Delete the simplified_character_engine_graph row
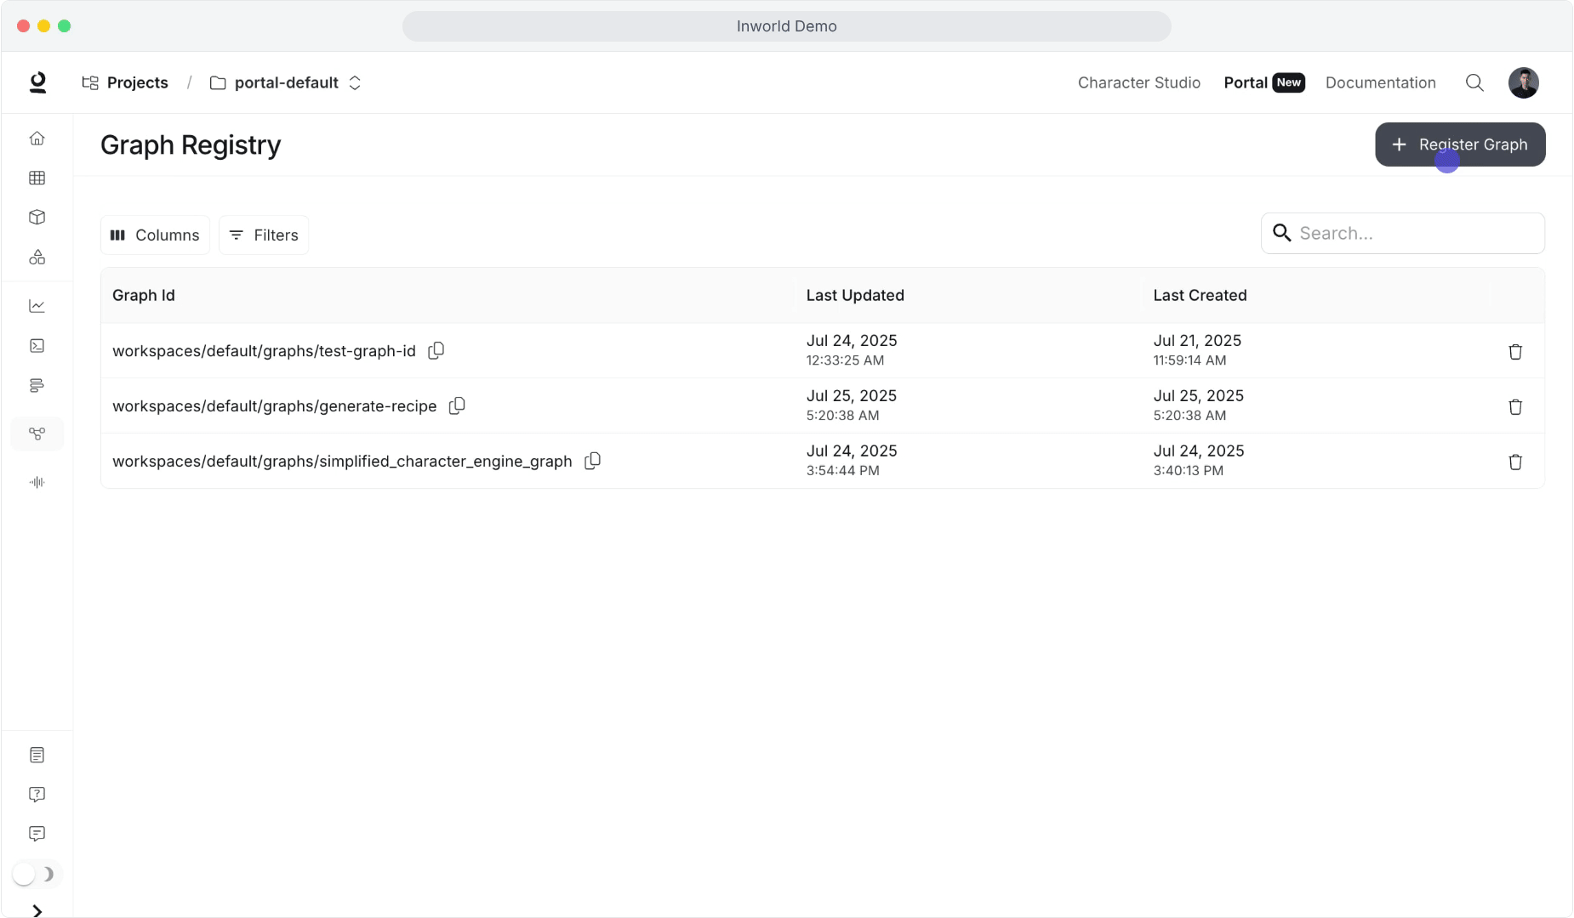Image resolution: width=1574 pixels, height=918 pixels. (x=1515, y=462)
